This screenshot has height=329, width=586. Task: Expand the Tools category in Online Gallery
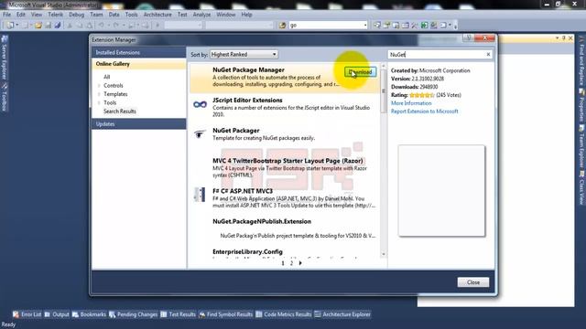point(99,102)
